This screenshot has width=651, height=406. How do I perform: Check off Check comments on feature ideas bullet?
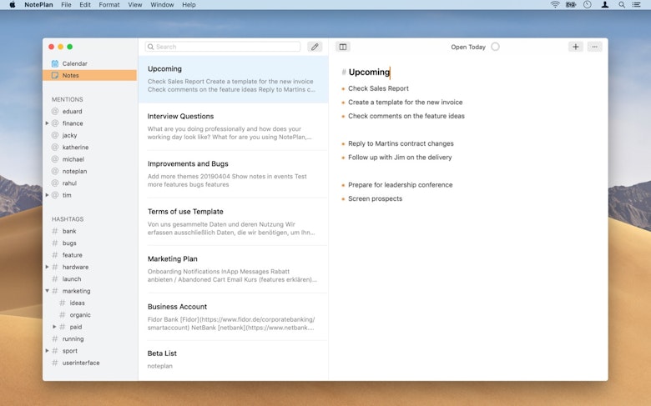point(343,117)
